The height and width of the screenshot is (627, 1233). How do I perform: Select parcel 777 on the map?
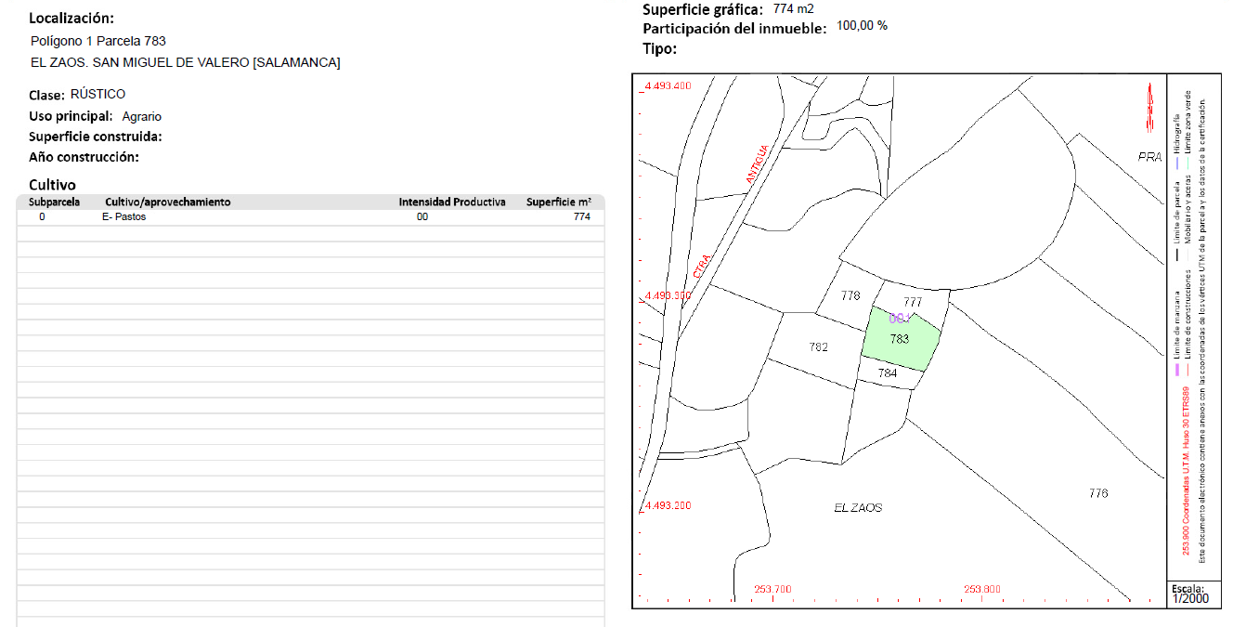913,302
